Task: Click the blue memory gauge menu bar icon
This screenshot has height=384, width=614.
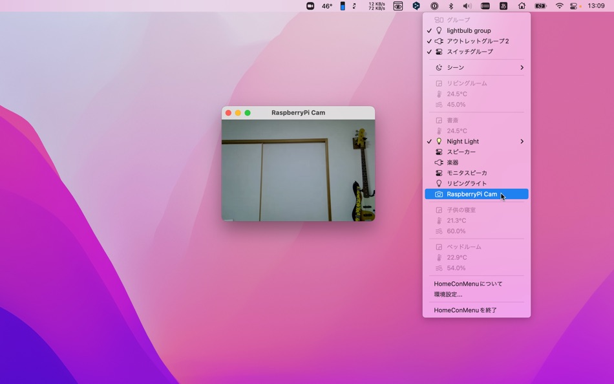Action: click(343, 6)
